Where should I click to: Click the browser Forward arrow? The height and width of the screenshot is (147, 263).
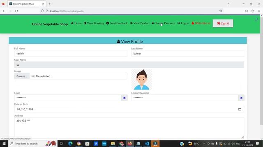point(10,11)
